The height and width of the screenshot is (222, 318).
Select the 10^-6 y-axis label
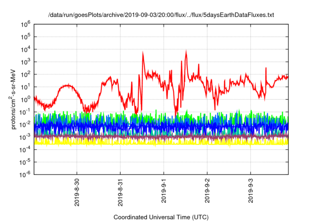(25, 174)
